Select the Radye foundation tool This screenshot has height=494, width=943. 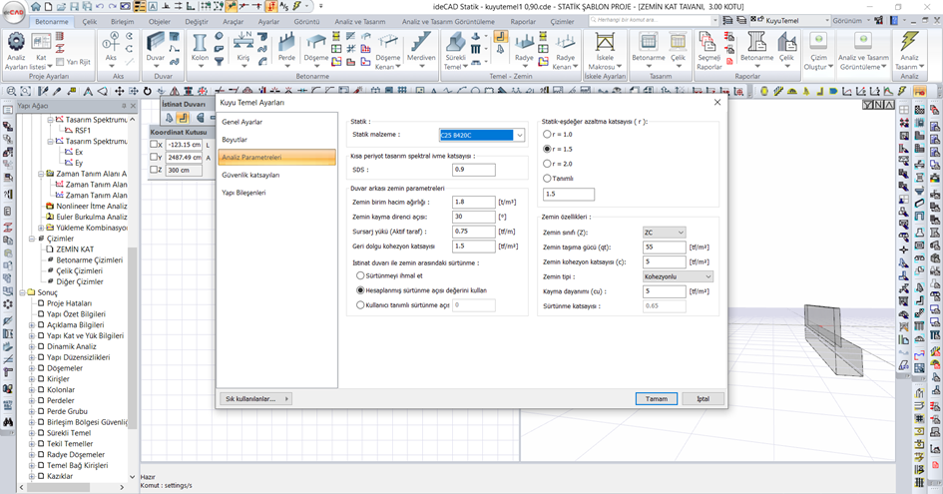pos(524,48)
